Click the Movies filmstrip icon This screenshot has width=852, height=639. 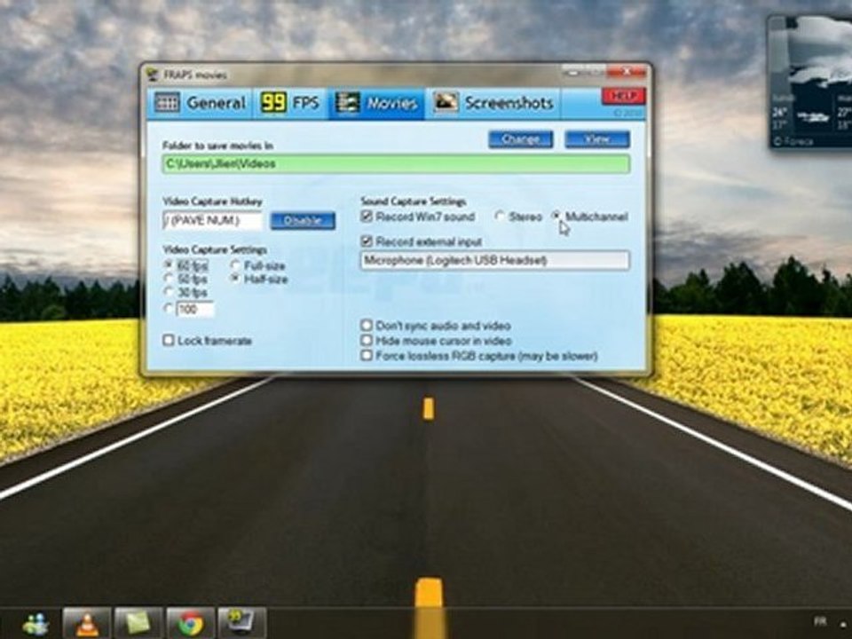coord(347,103)
